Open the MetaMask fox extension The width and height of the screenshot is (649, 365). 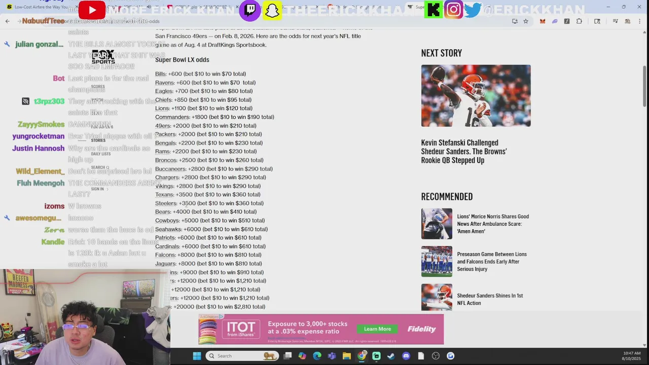point(543,21)
